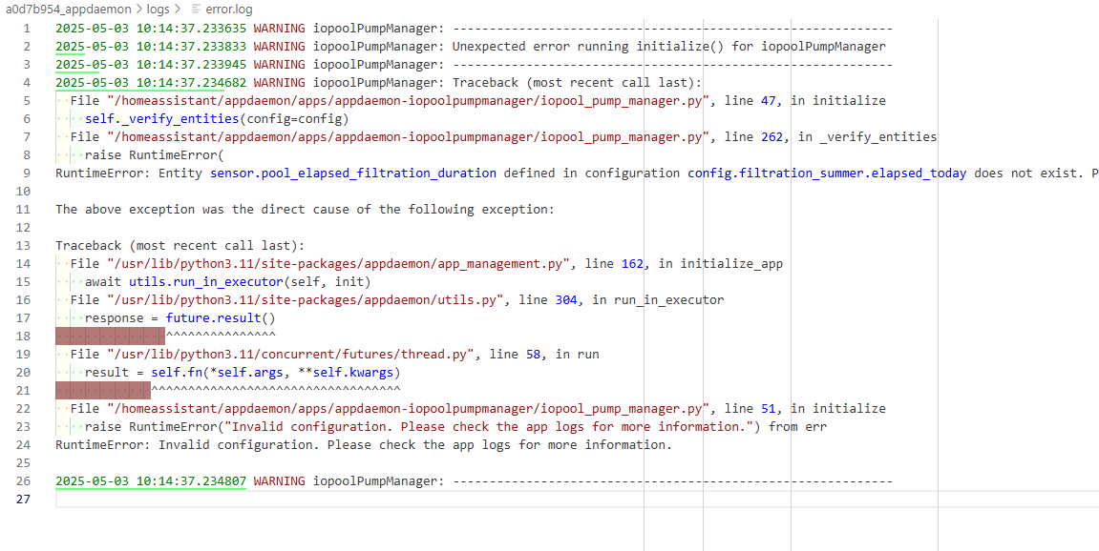
Task: Click timestamp 2025-05-03 10:14:37.233833
Action: [151, 47]
